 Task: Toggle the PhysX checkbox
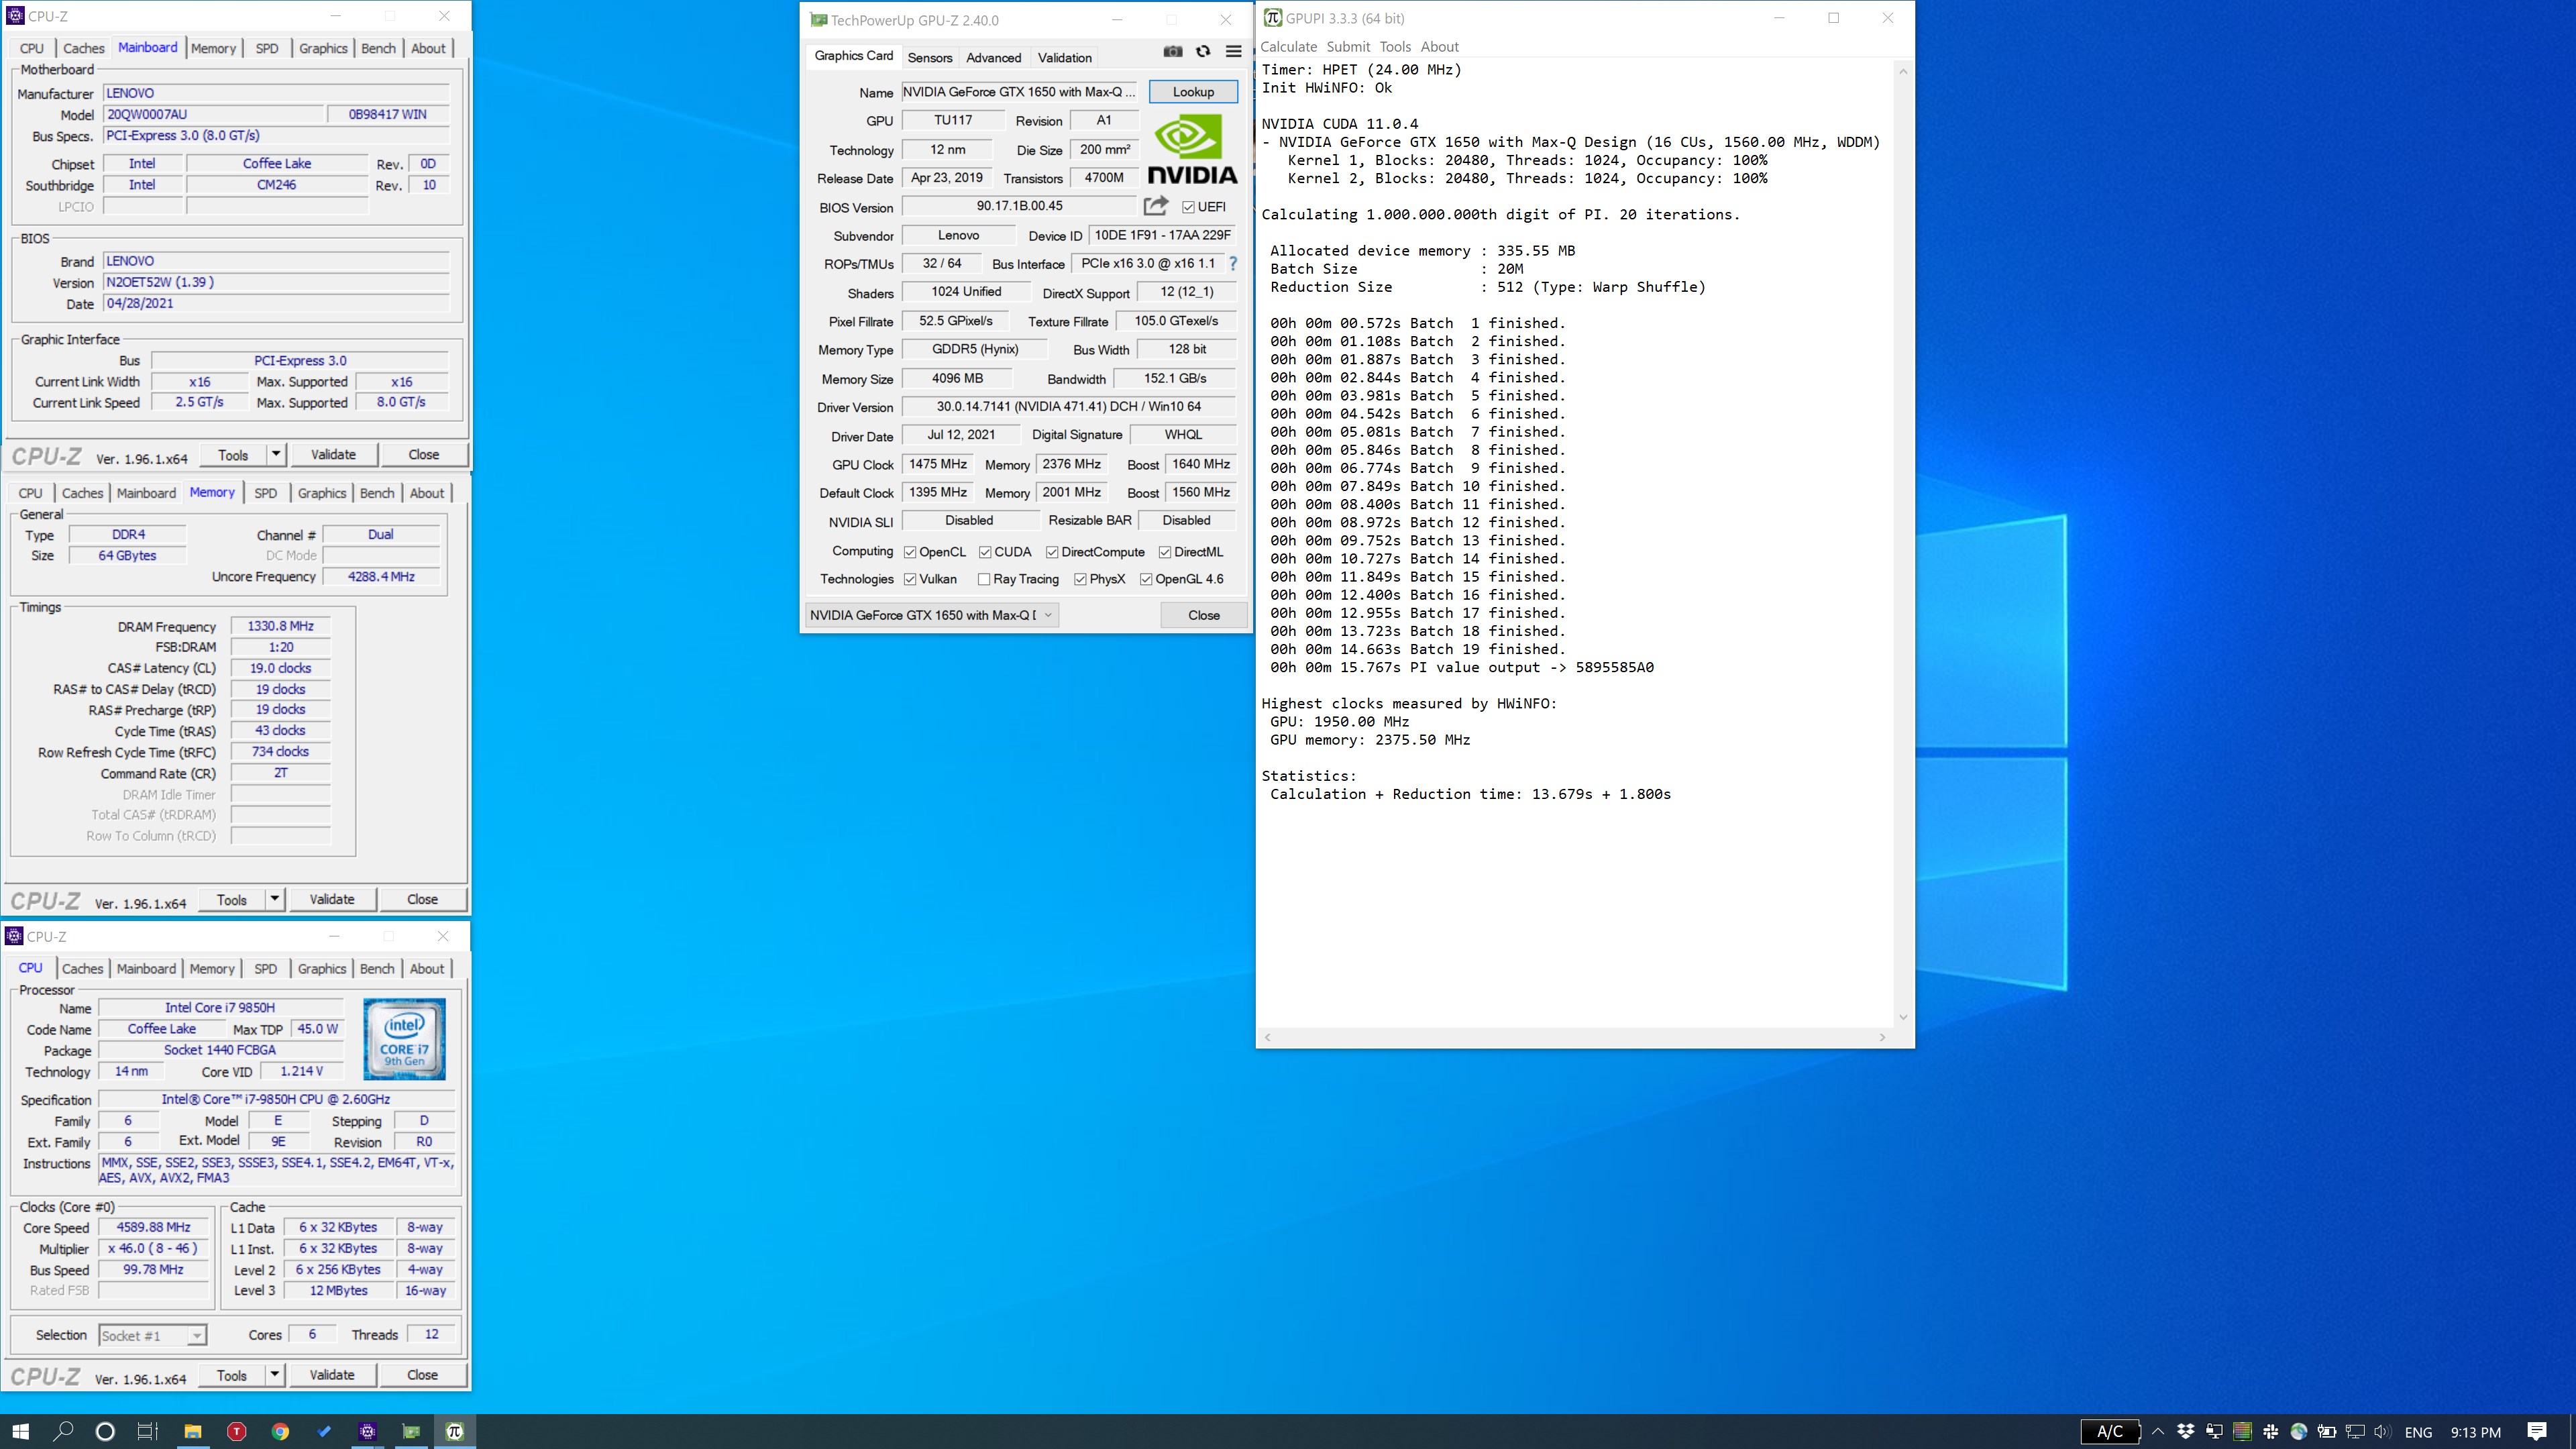pyautogui.click(x=1080, y=579)
